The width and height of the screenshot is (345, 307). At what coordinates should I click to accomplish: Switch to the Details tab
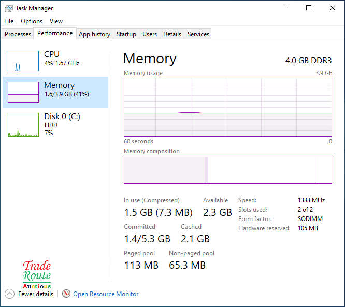coord(172,34)
